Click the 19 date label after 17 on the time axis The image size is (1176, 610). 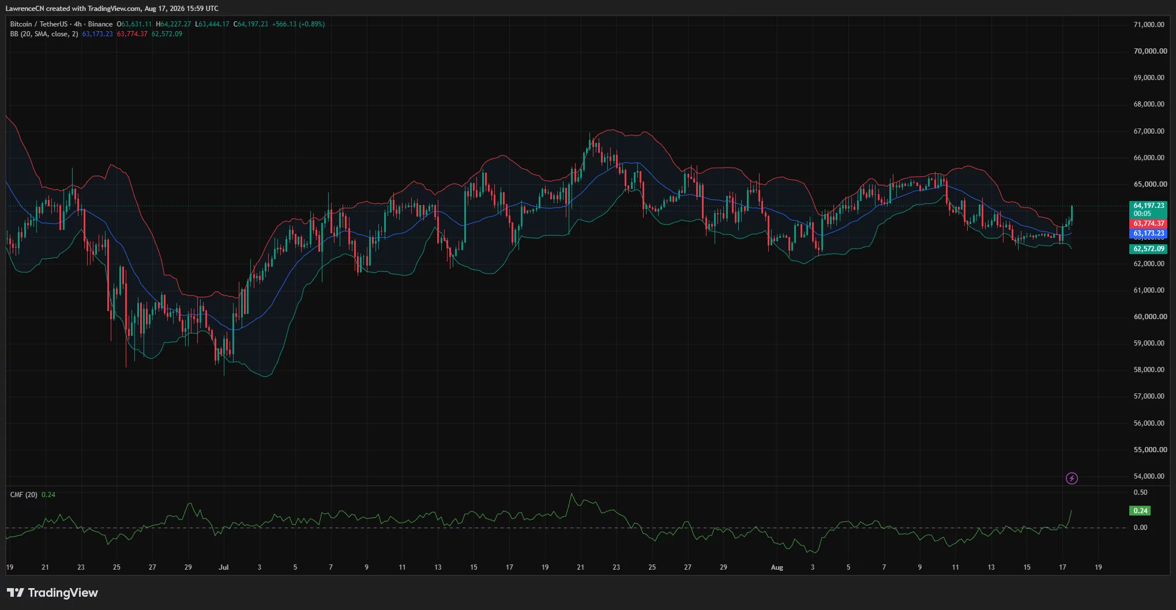coord(1098,567)
